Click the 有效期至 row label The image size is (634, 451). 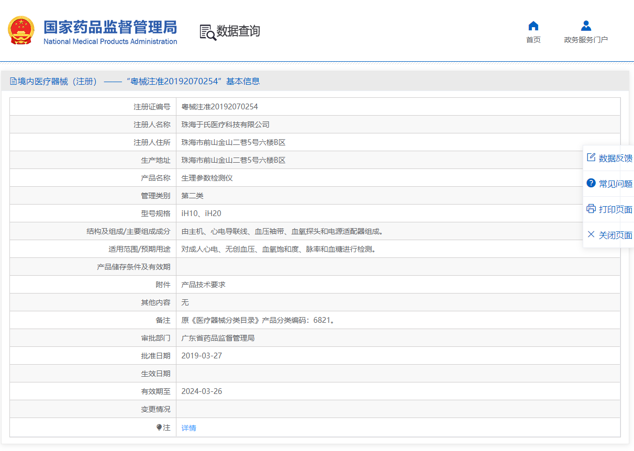coord(156,391)
